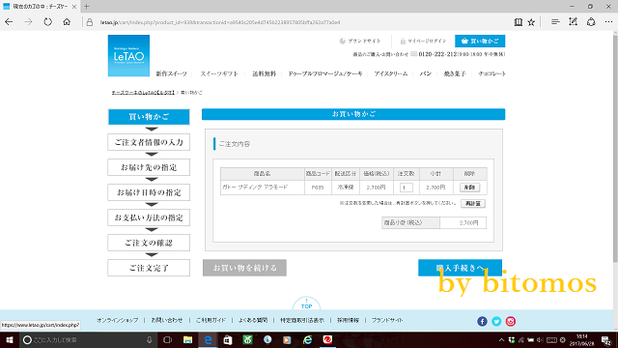
Task: Go back with the browser back arrow
Action: click(x=9, y=22)
